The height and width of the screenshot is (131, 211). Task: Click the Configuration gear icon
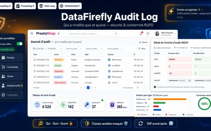(3, 95)
